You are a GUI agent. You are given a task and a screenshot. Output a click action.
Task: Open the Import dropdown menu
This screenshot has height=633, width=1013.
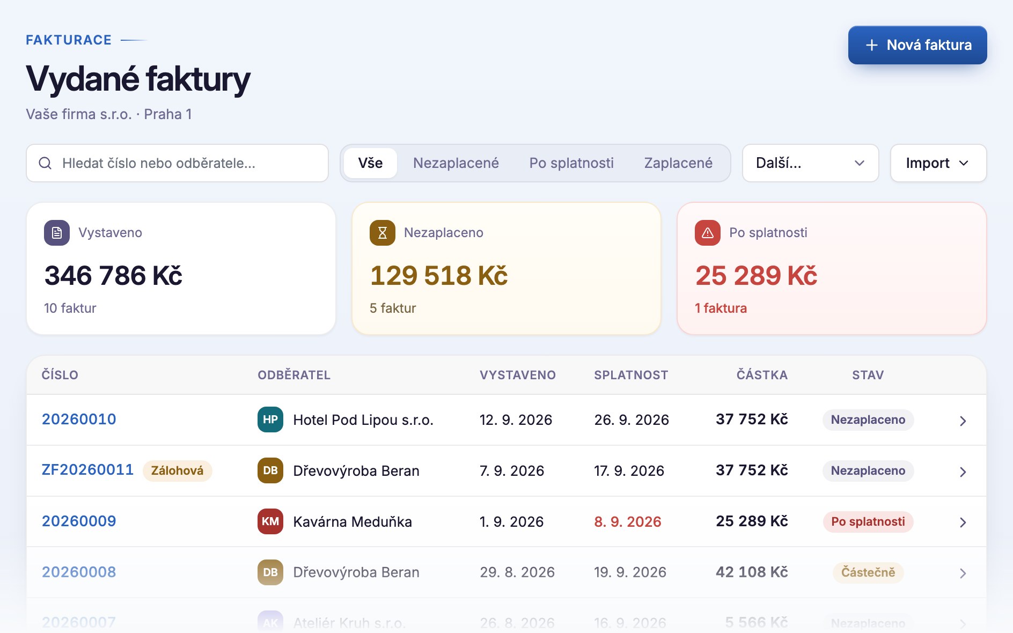click(938, 163)
